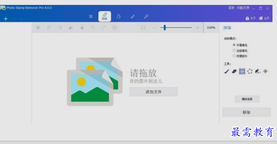Click the 移除 remove button
This screenshot has height=144, width=277.
tap(246, 112)
